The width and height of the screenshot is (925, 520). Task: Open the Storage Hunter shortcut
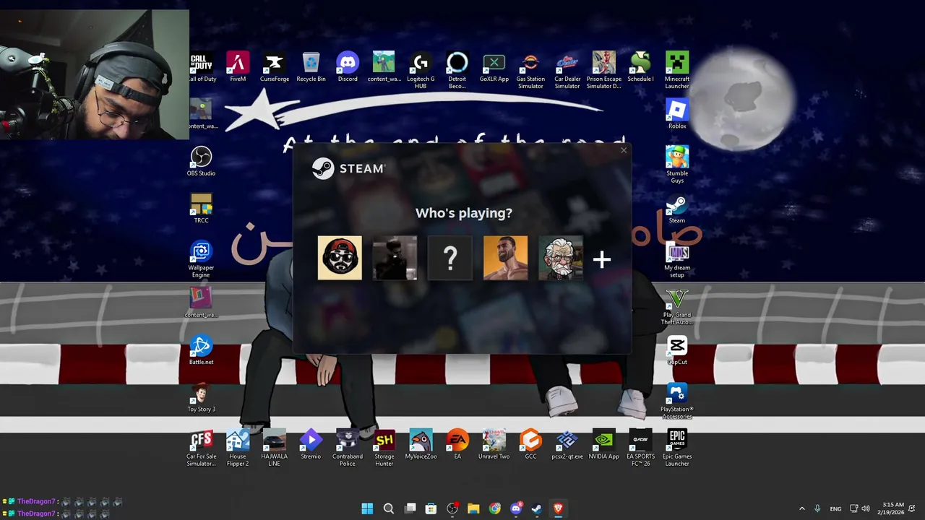tap(384, 448)
